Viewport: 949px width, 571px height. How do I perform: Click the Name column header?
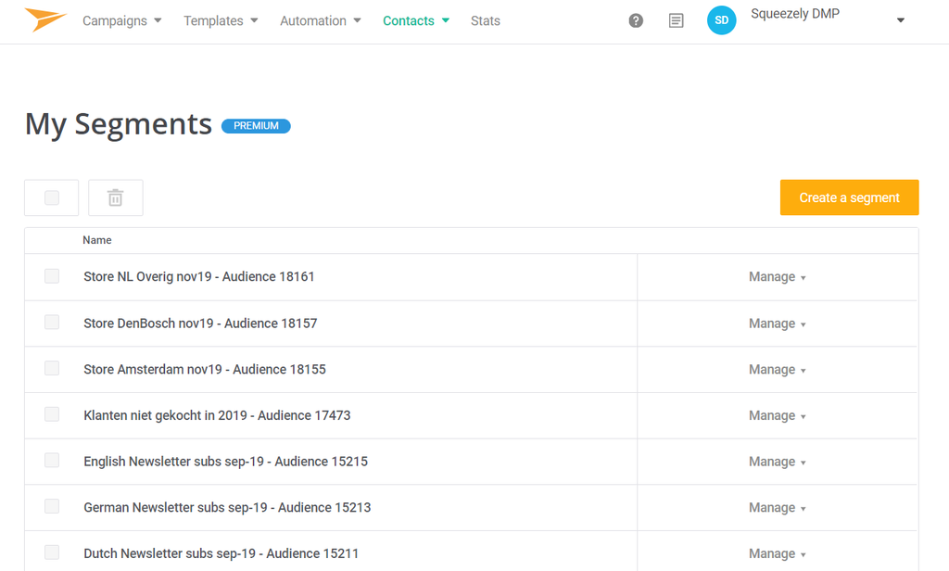96,240
